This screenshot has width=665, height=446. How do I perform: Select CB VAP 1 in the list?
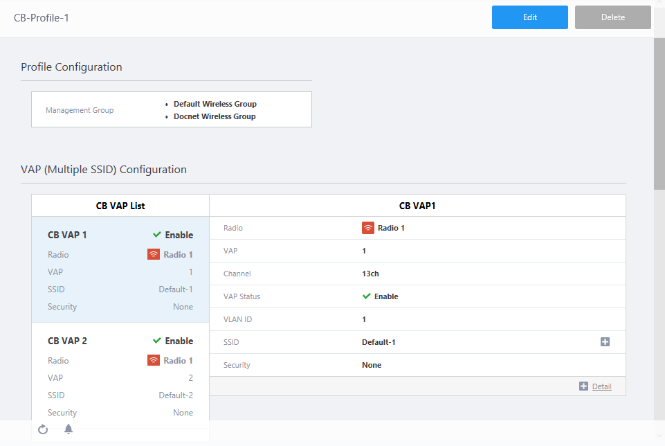(67, 235)
